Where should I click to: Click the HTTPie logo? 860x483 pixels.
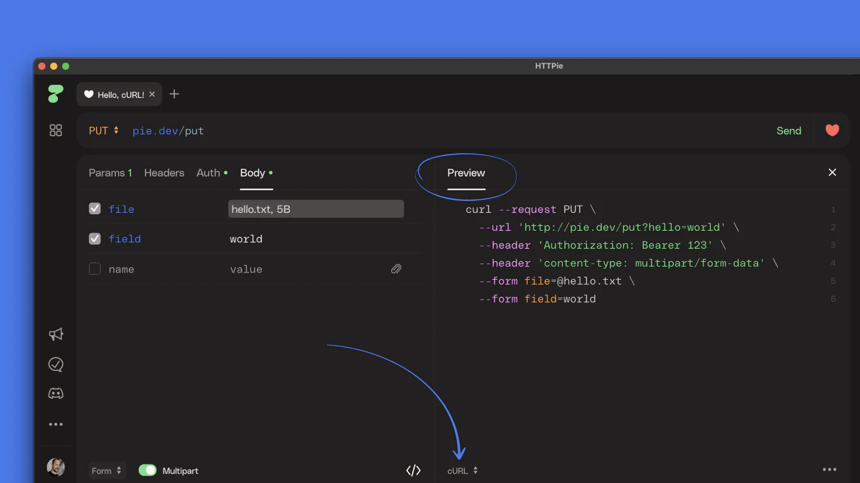[56, 94]
